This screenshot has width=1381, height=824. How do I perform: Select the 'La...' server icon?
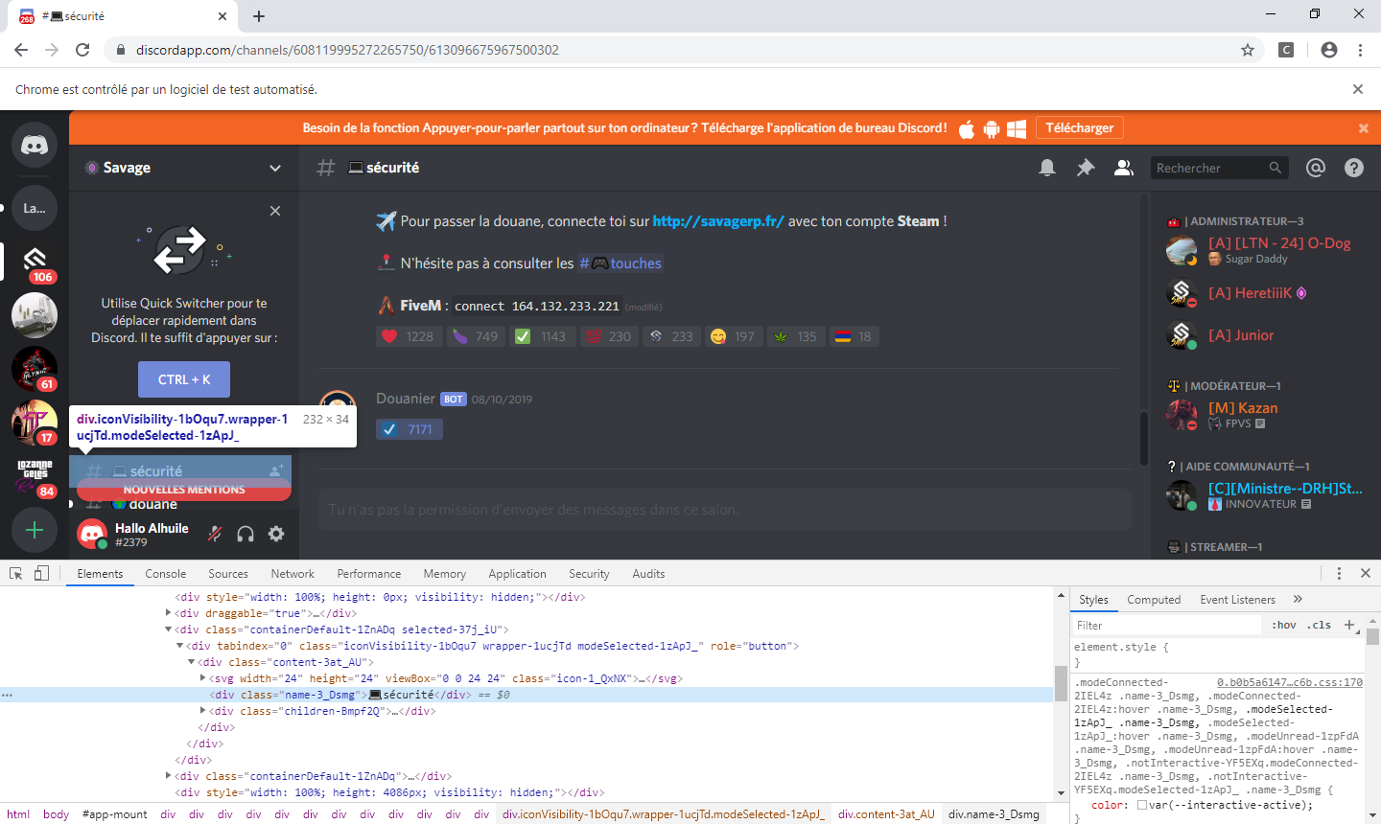pyautogui.click(x=35, y=208)
